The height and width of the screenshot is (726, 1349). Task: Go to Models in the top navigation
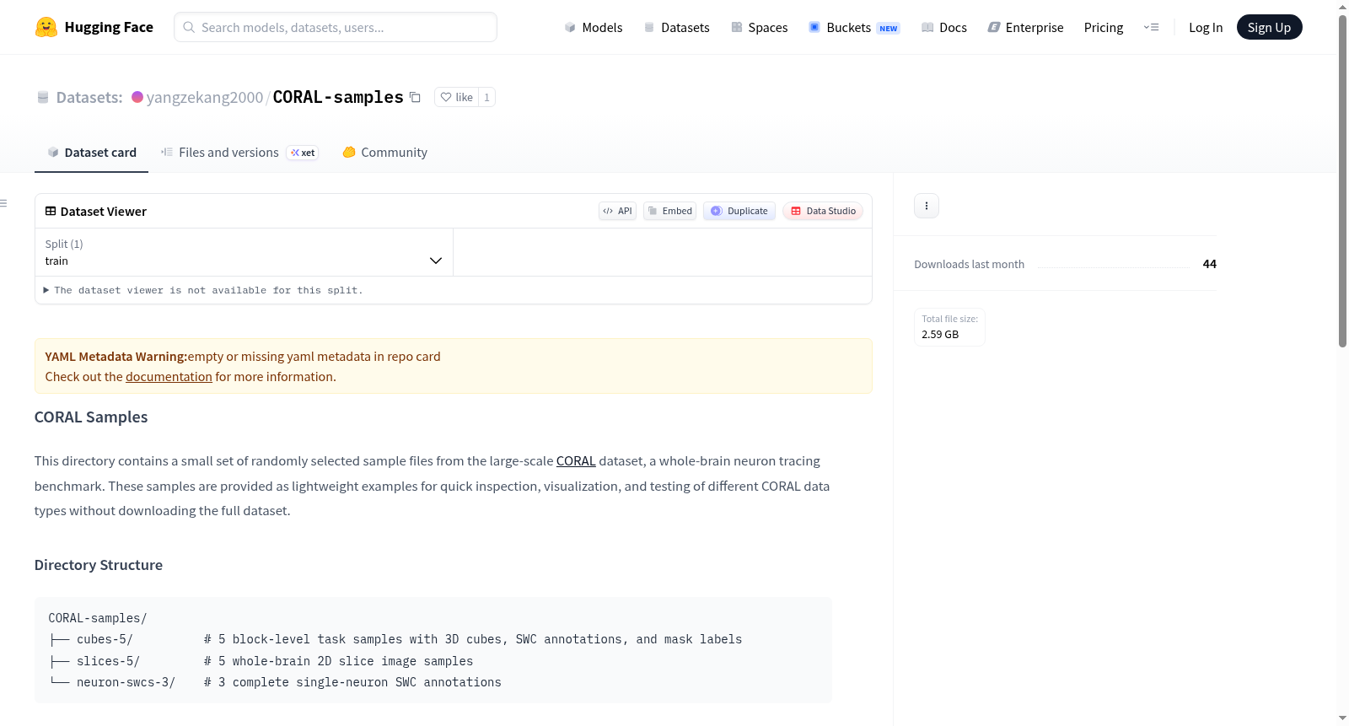click(594, 27)
